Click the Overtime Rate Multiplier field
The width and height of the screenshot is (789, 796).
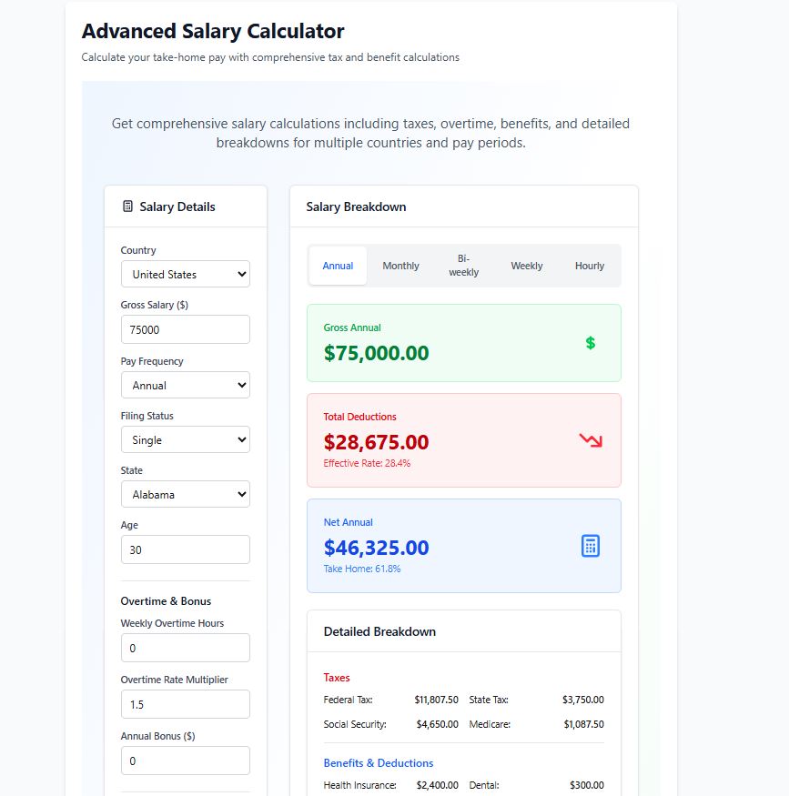click(x=186, y=704)
